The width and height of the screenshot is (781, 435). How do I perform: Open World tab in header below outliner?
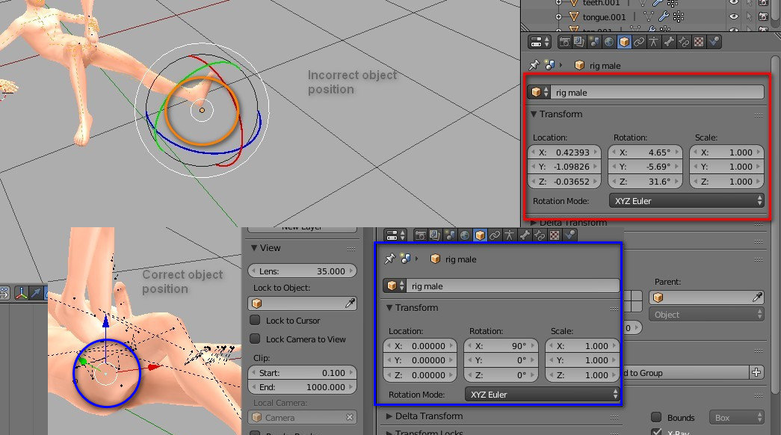point(608,42)
